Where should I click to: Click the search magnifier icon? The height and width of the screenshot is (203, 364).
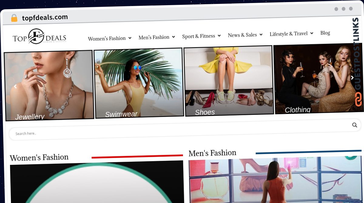355,125
